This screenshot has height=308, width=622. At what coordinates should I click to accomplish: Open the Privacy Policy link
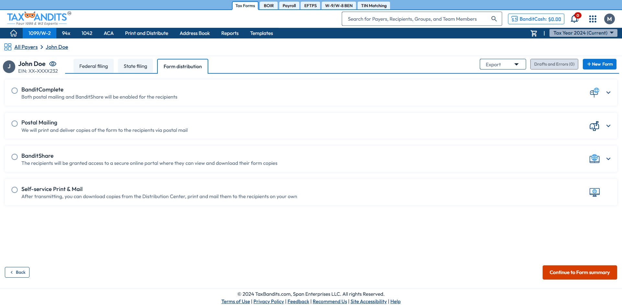(269, 302)
